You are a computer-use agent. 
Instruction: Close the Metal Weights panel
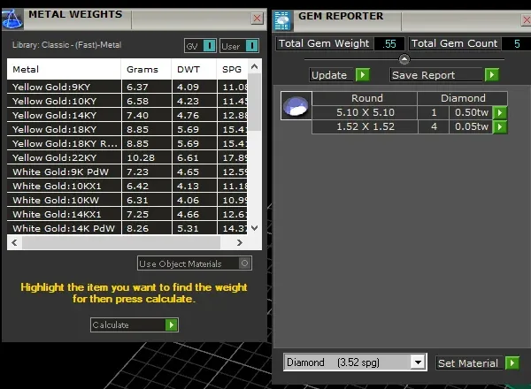[257, 18]
